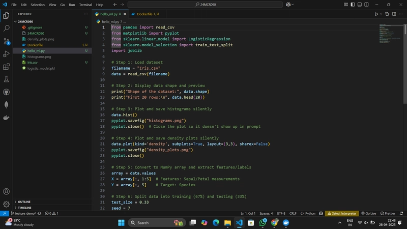
Task: Click Select Interpreter in status bar
Action: [x=342, y=213]
